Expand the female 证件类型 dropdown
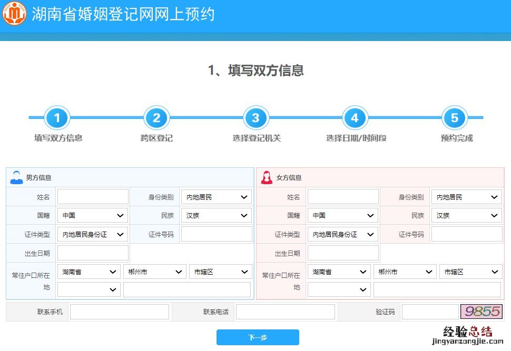The height and width of the screenshot is (351, 511). tap(343, 234)
